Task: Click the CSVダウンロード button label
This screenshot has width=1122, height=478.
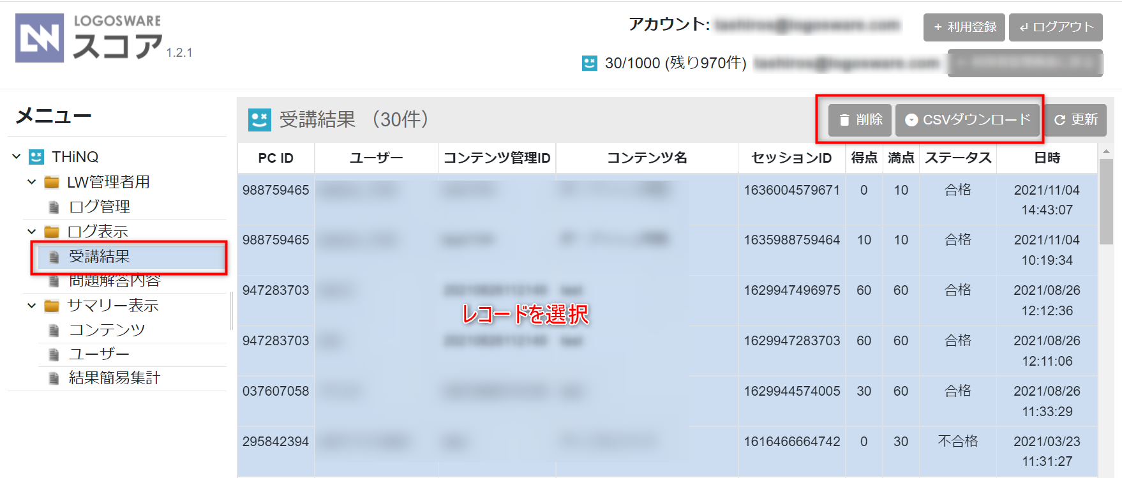Action: coord(976,120)
